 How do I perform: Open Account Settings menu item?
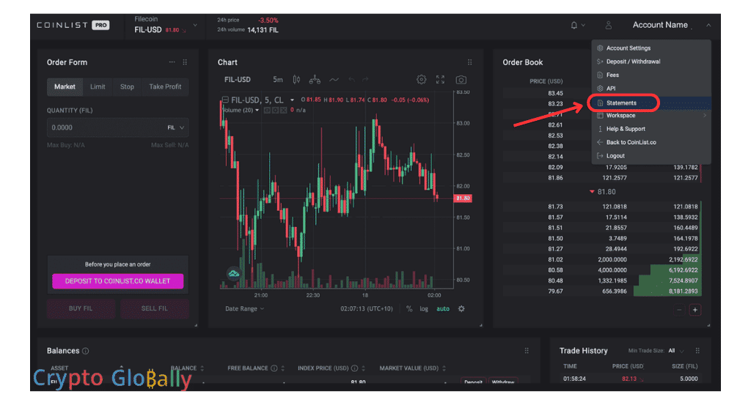coord(651,48)
